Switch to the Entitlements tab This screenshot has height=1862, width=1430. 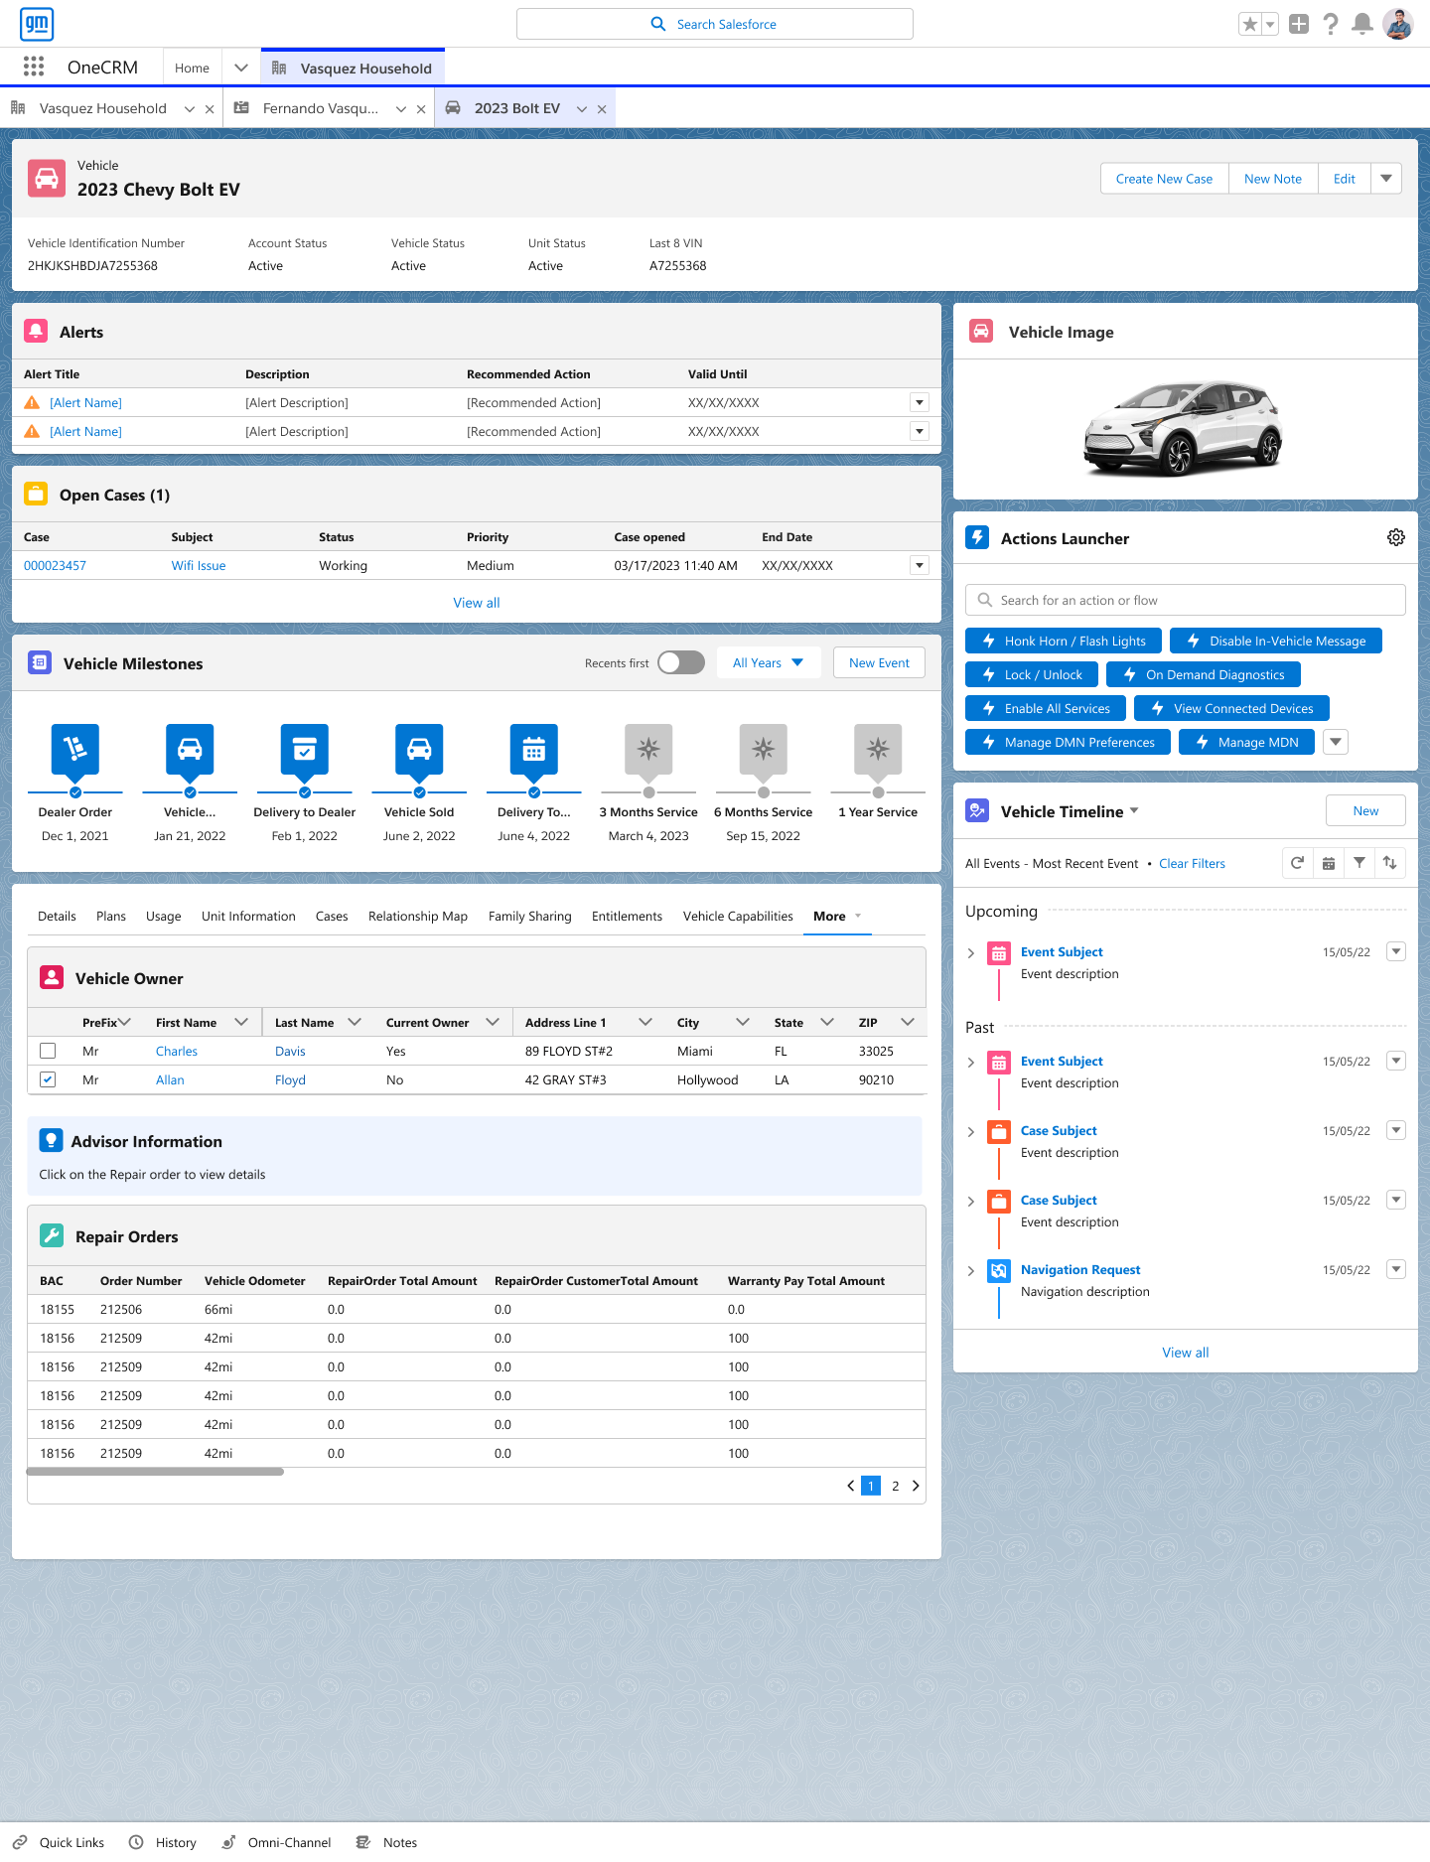pyautogui.click(x=627, y=916)
